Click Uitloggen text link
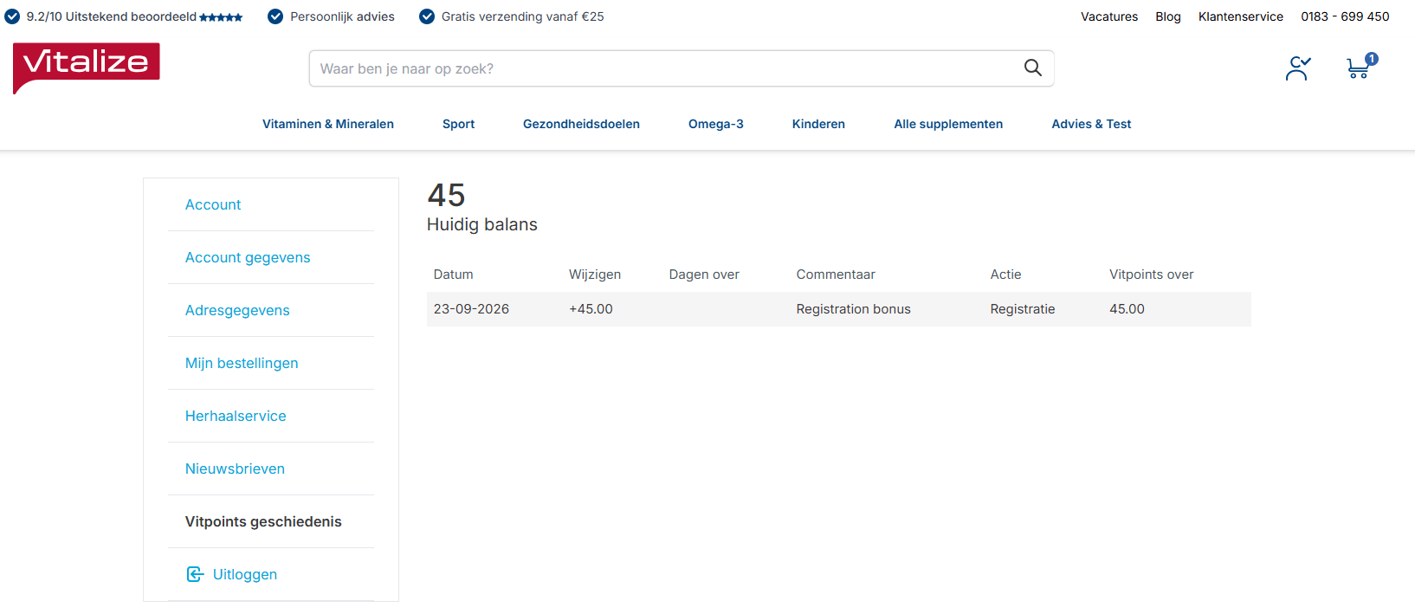The image size is (1415, 614). click(245, 574)
